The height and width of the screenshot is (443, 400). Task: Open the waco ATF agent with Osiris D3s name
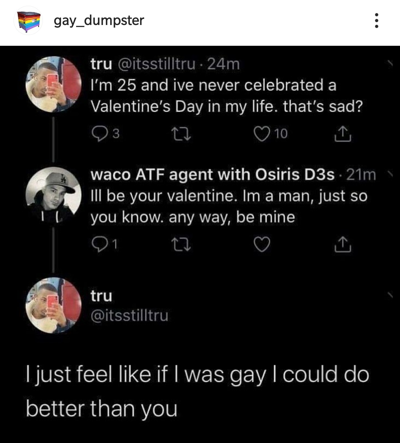click(212, 175)
